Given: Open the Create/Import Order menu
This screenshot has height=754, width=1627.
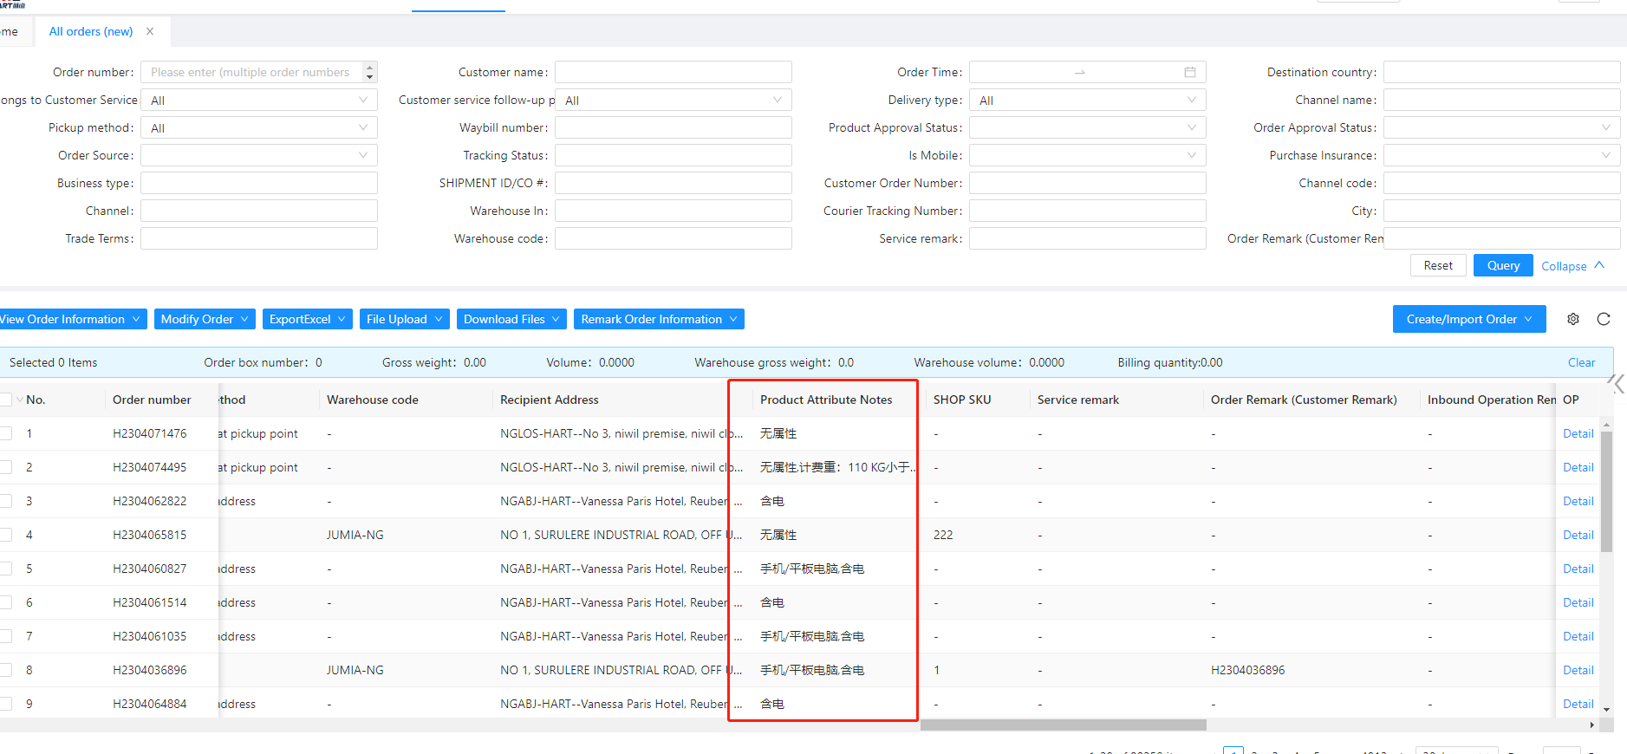Looking at the screenshot, I should [x=1468, y=319].
